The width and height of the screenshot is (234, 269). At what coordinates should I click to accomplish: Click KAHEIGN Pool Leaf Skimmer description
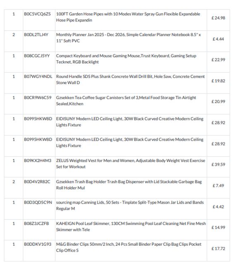click(131, 227)
